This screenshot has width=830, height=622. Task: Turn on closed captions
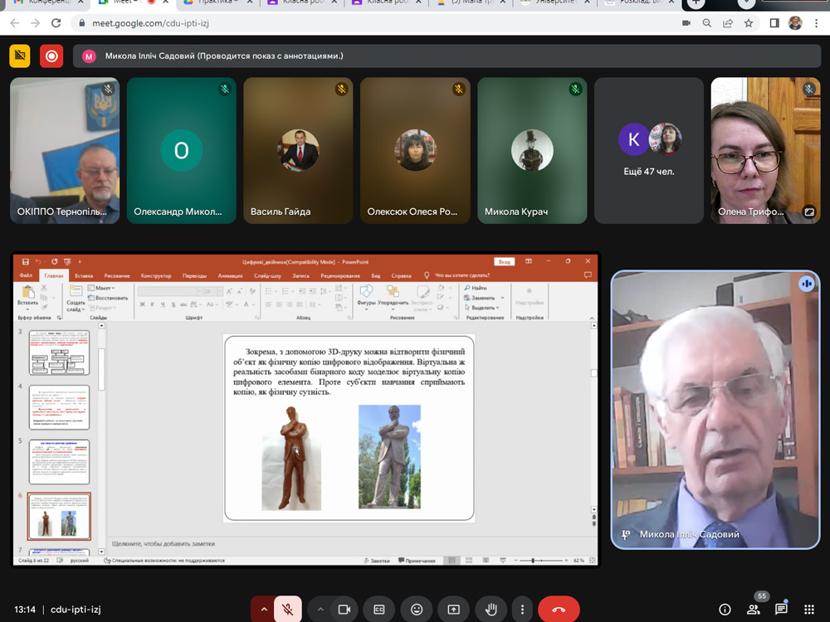[x=379, y=610]
